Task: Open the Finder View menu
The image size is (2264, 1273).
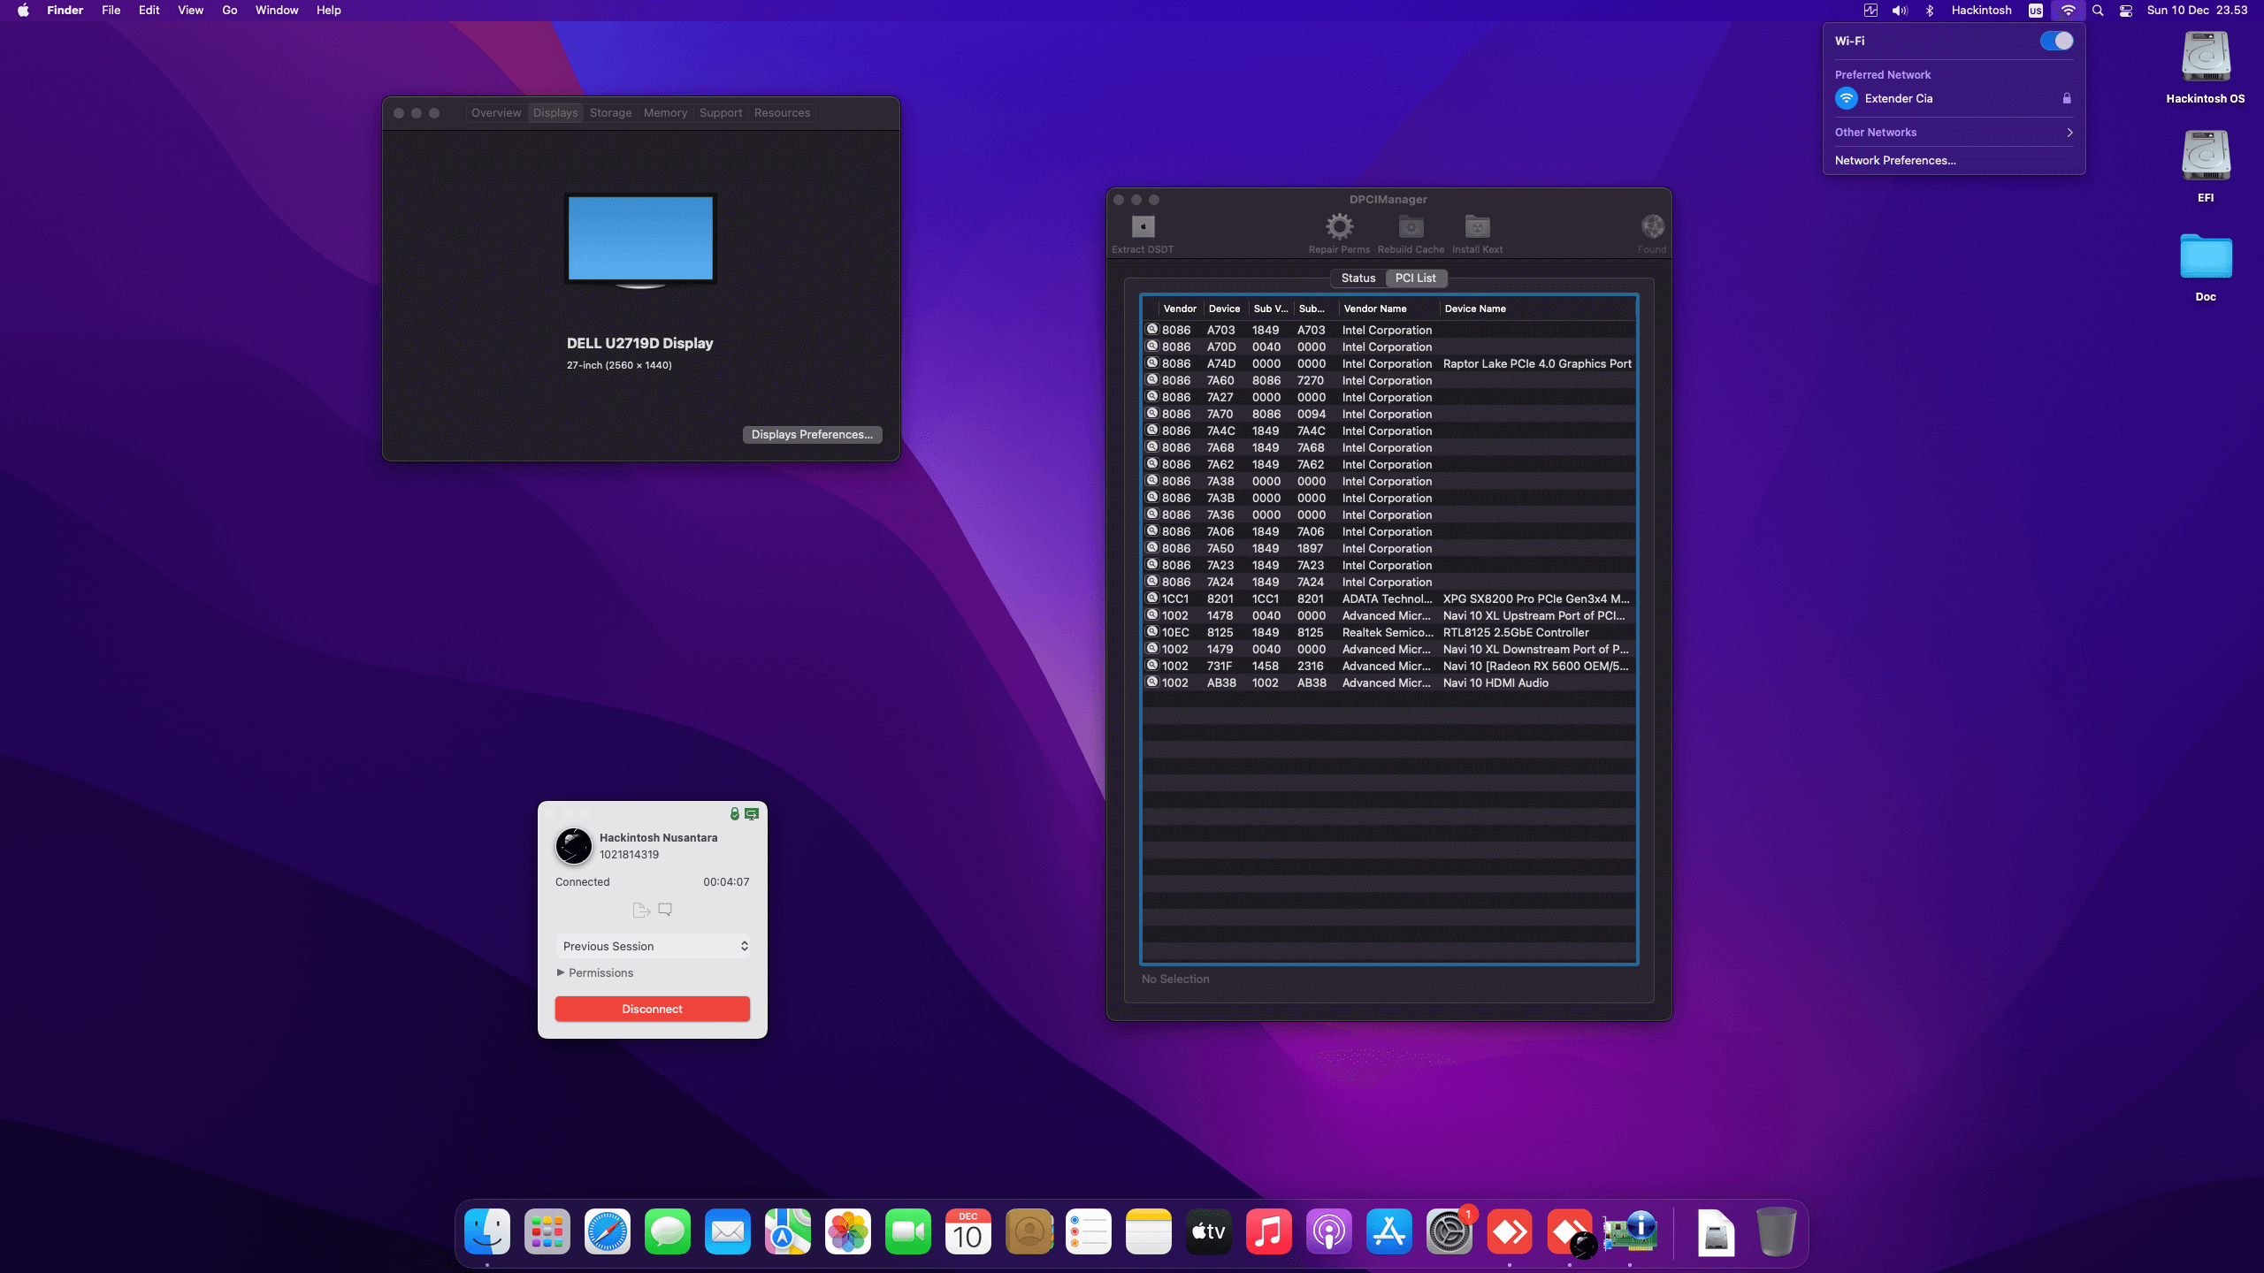Action: pos(190,11)
